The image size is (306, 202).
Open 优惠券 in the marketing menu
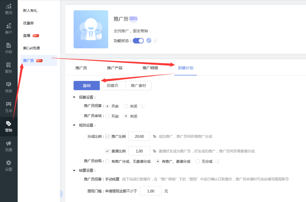(x=29, y=23)
